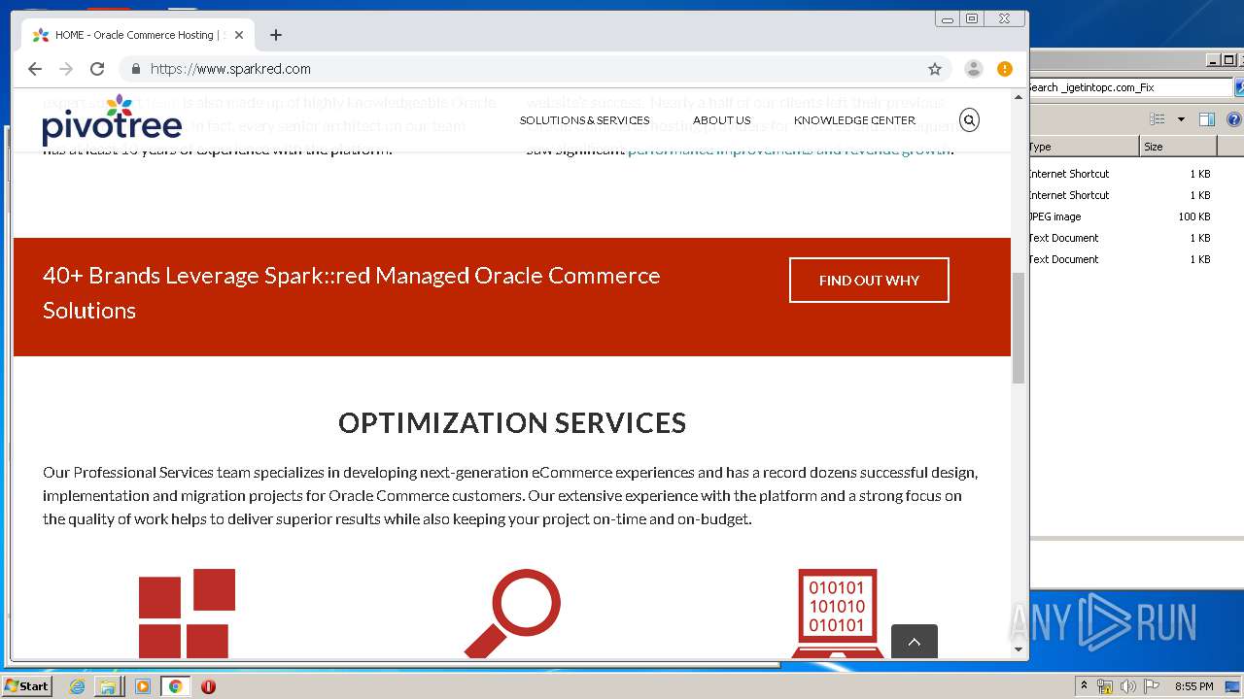Open the Windows Start button
This screenshot has width=1244, height=699.
(x=27, y=686)
